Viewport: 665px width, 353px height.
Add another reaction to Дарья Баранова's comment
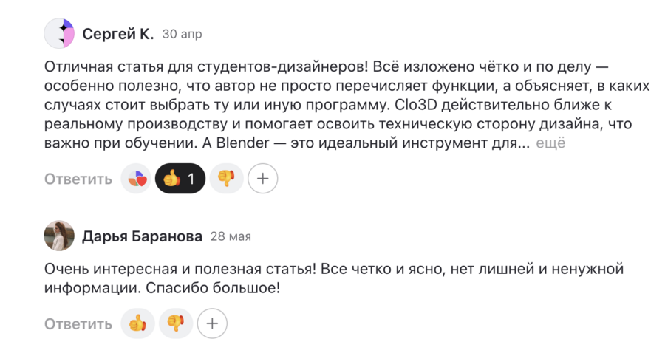click(213, 323)
